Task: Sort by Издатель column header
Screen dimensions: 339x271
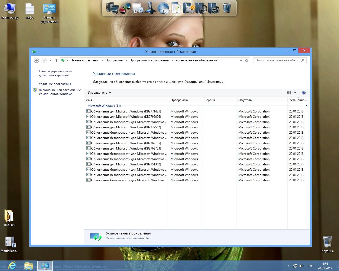Action: coord(245,100)
